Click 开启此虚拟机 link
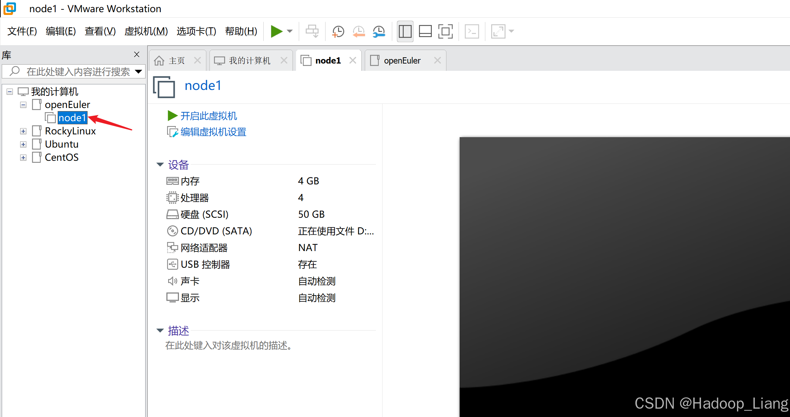This screenshot has width=790, height=417. click(x=208, y=116)
